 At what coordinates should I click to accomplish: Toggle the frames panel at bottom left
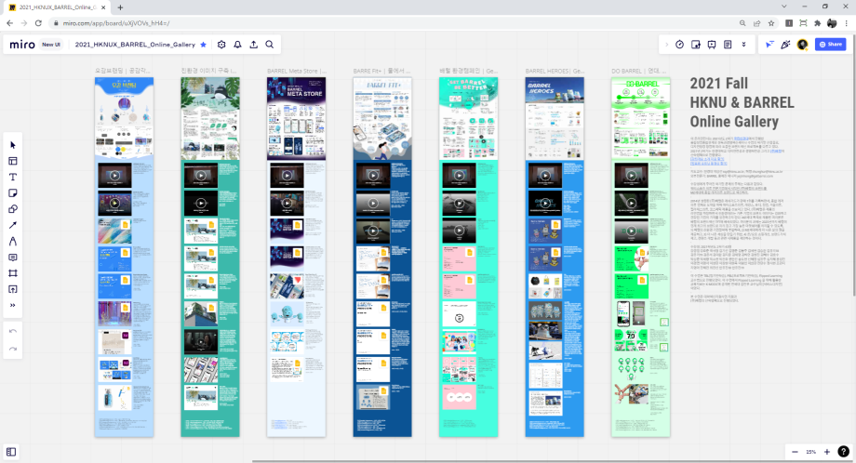point(12,452)
